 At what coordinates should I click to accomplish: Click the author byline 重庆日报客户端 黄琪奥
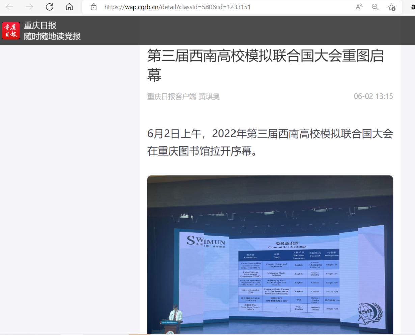pyautogui.click(x=183, y=96)
